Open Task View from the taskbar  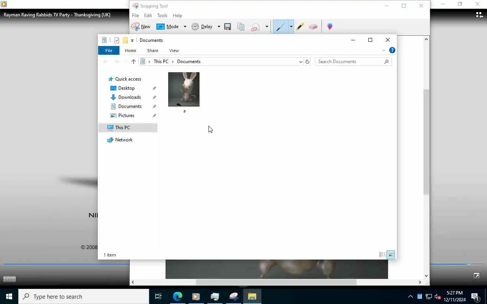pyautogui.click(x=158, y=296)
